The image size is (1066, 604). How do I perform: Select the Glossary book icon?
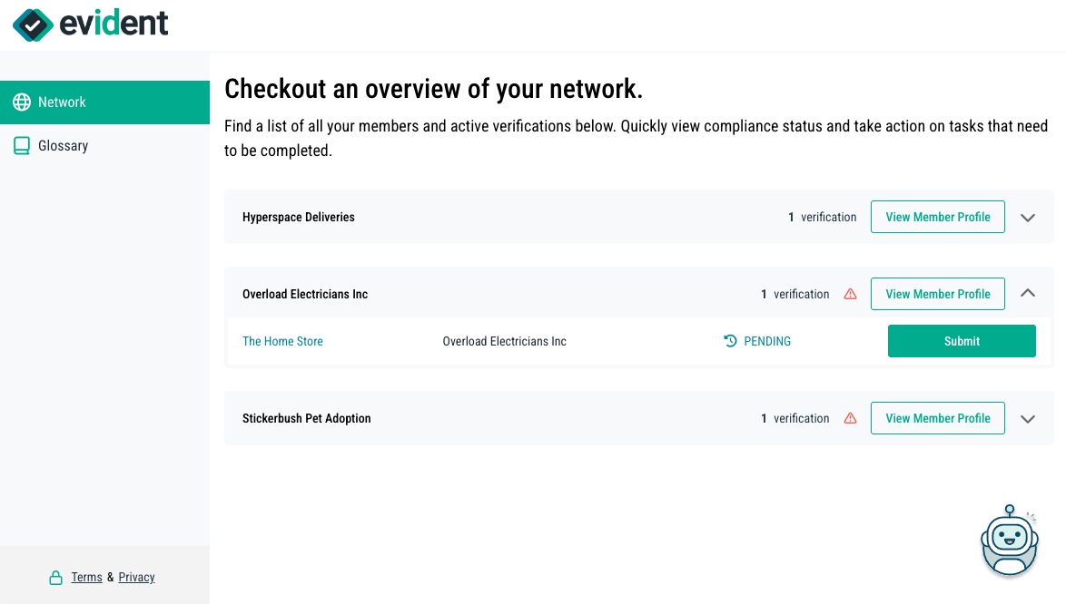(22, 145)
